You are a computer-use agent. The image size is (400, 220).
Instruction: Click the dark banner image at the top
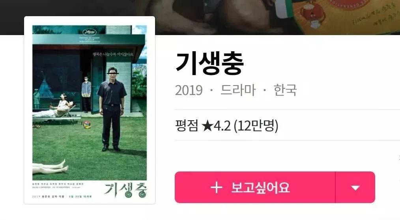pos(200,17)
